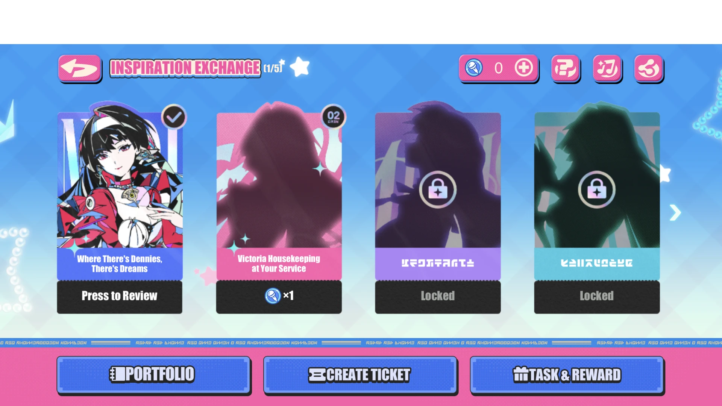Viewport: 722px width, 406px height.
Task: Open the chat bubbles icon in top bar
Action: [565, 68]
